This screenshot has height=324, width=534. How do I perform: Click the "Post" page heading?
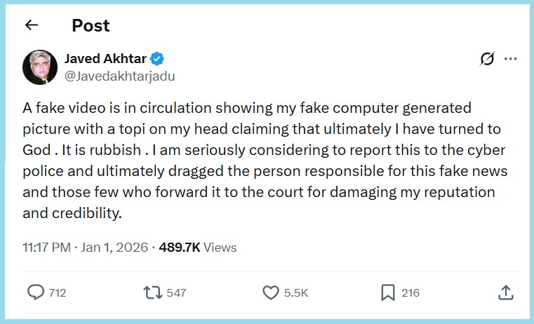tap(91, 26)
